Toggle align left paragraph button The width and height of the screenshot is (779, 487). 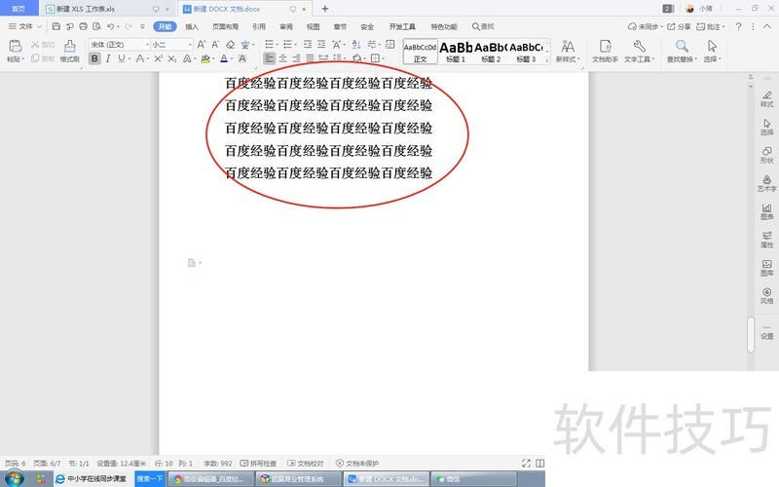269,58
